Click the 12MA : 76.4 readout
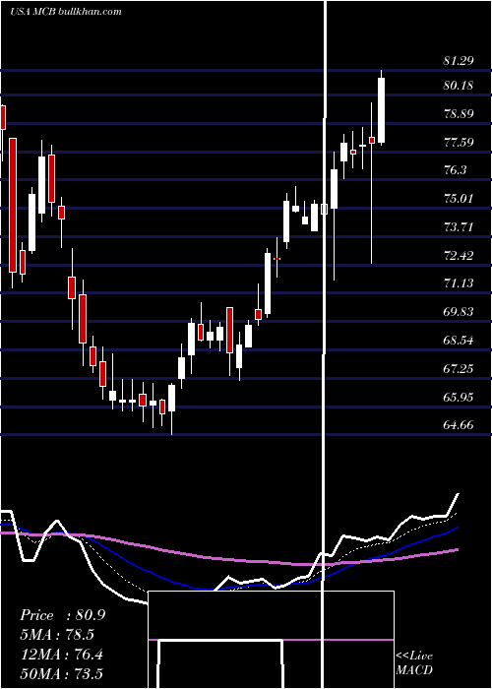This screenshot has width=492, height=689. point(62,655)
